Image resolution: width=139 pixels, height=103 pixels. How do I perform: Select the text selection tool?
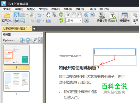pyautogui.click(x=54, y=15)
